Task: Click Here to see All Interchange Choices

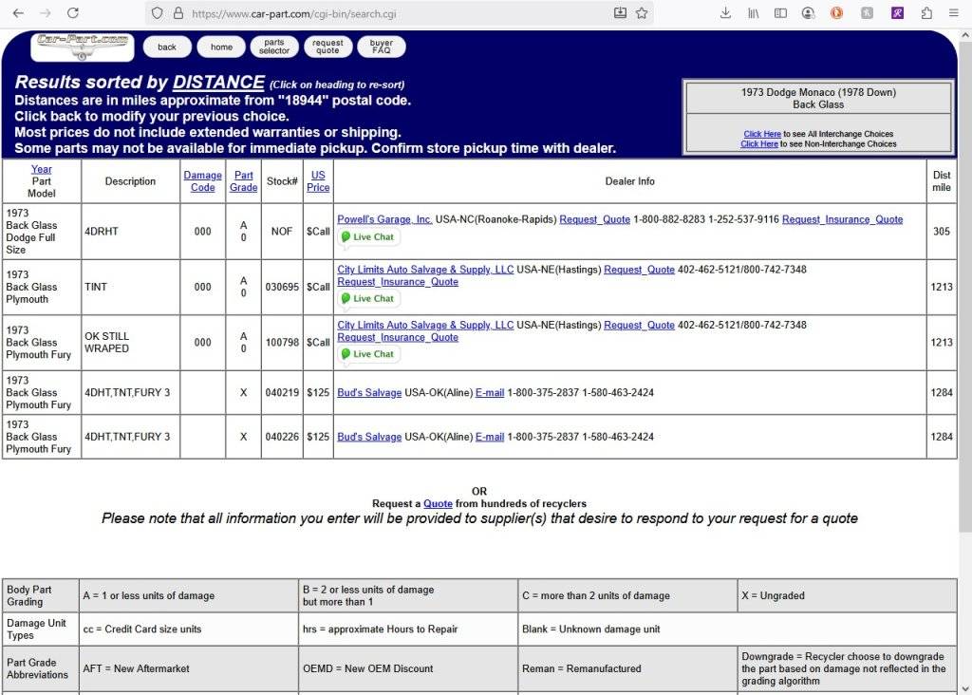Action: click(x=761, y=134)
